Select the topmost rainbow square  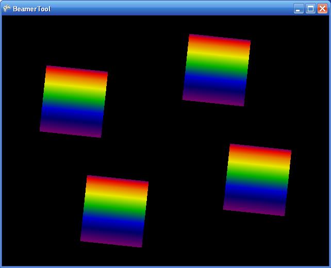coord(217,70)
